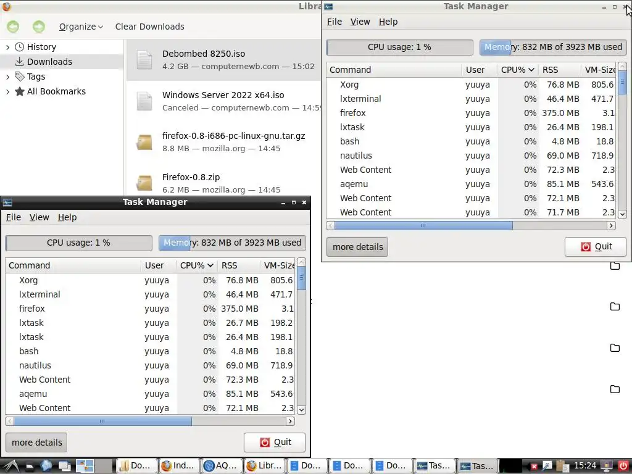Open View menu in upper-right Task Manager
This screenshot has width=632, height=474.
[x=360, y=22]
